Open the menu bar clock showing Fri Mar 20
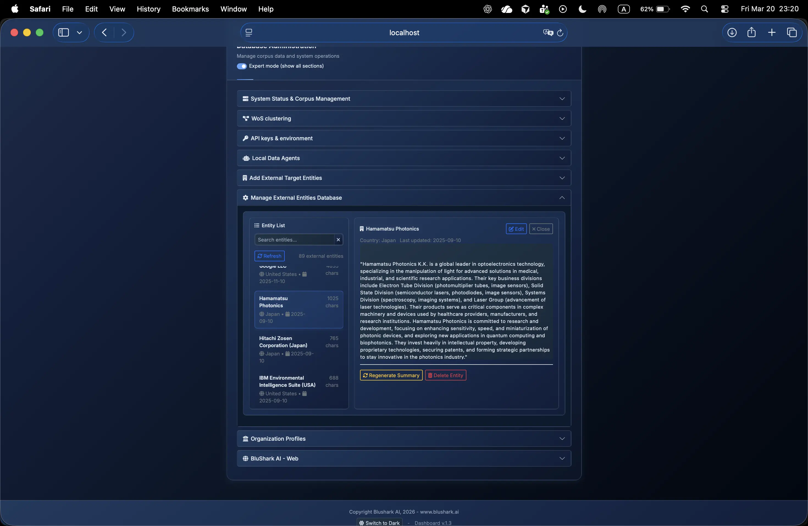 (770, 9)
